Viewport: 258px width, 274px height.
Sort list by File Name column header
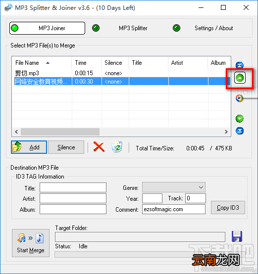tap(42, 63)
